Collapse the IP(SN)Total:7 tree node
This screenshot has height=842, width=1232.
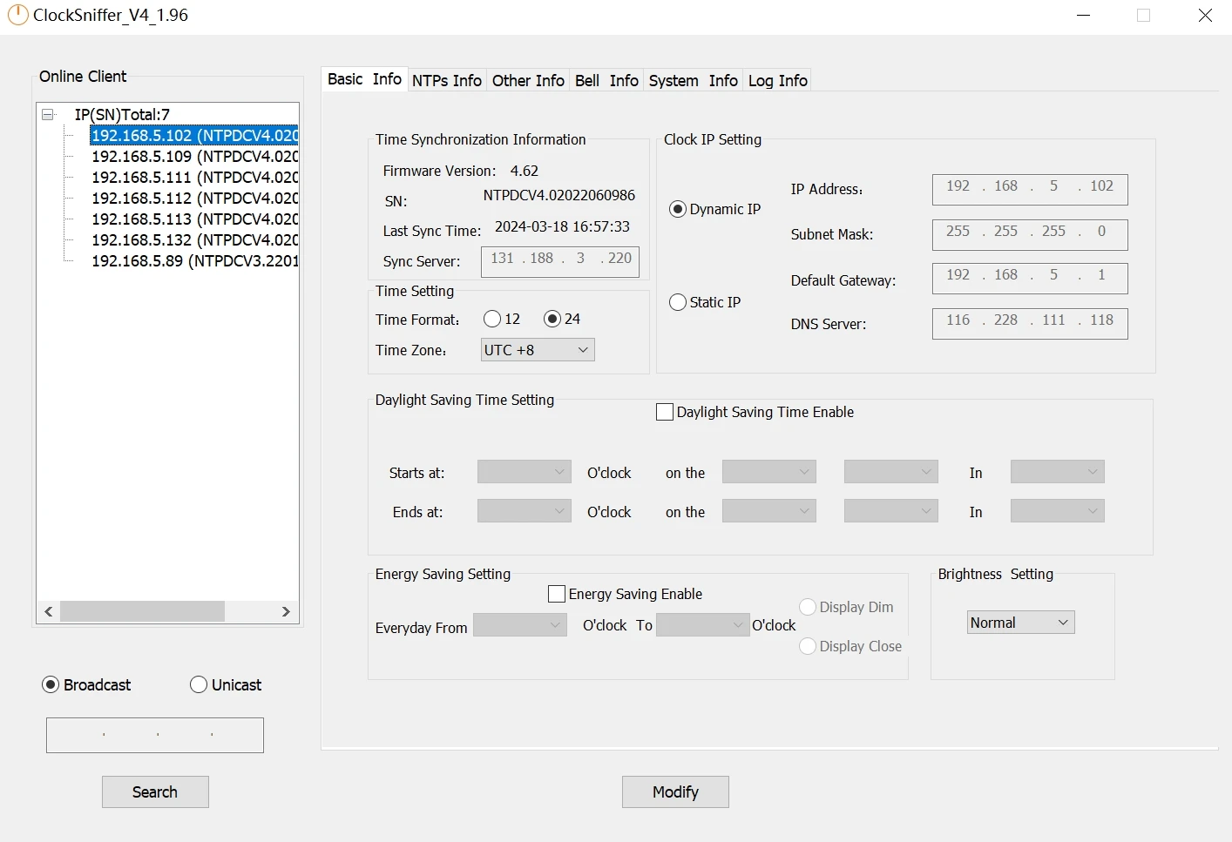tap(49, 115)
